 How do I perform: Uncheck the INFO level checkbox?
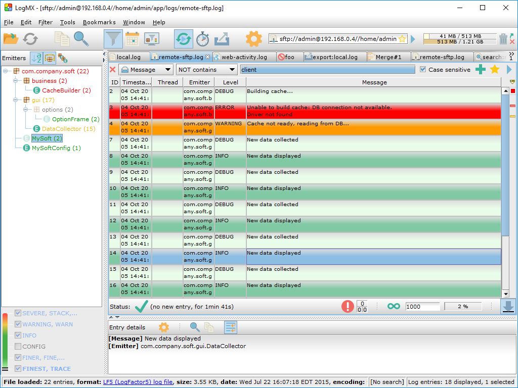pos(18,335)
